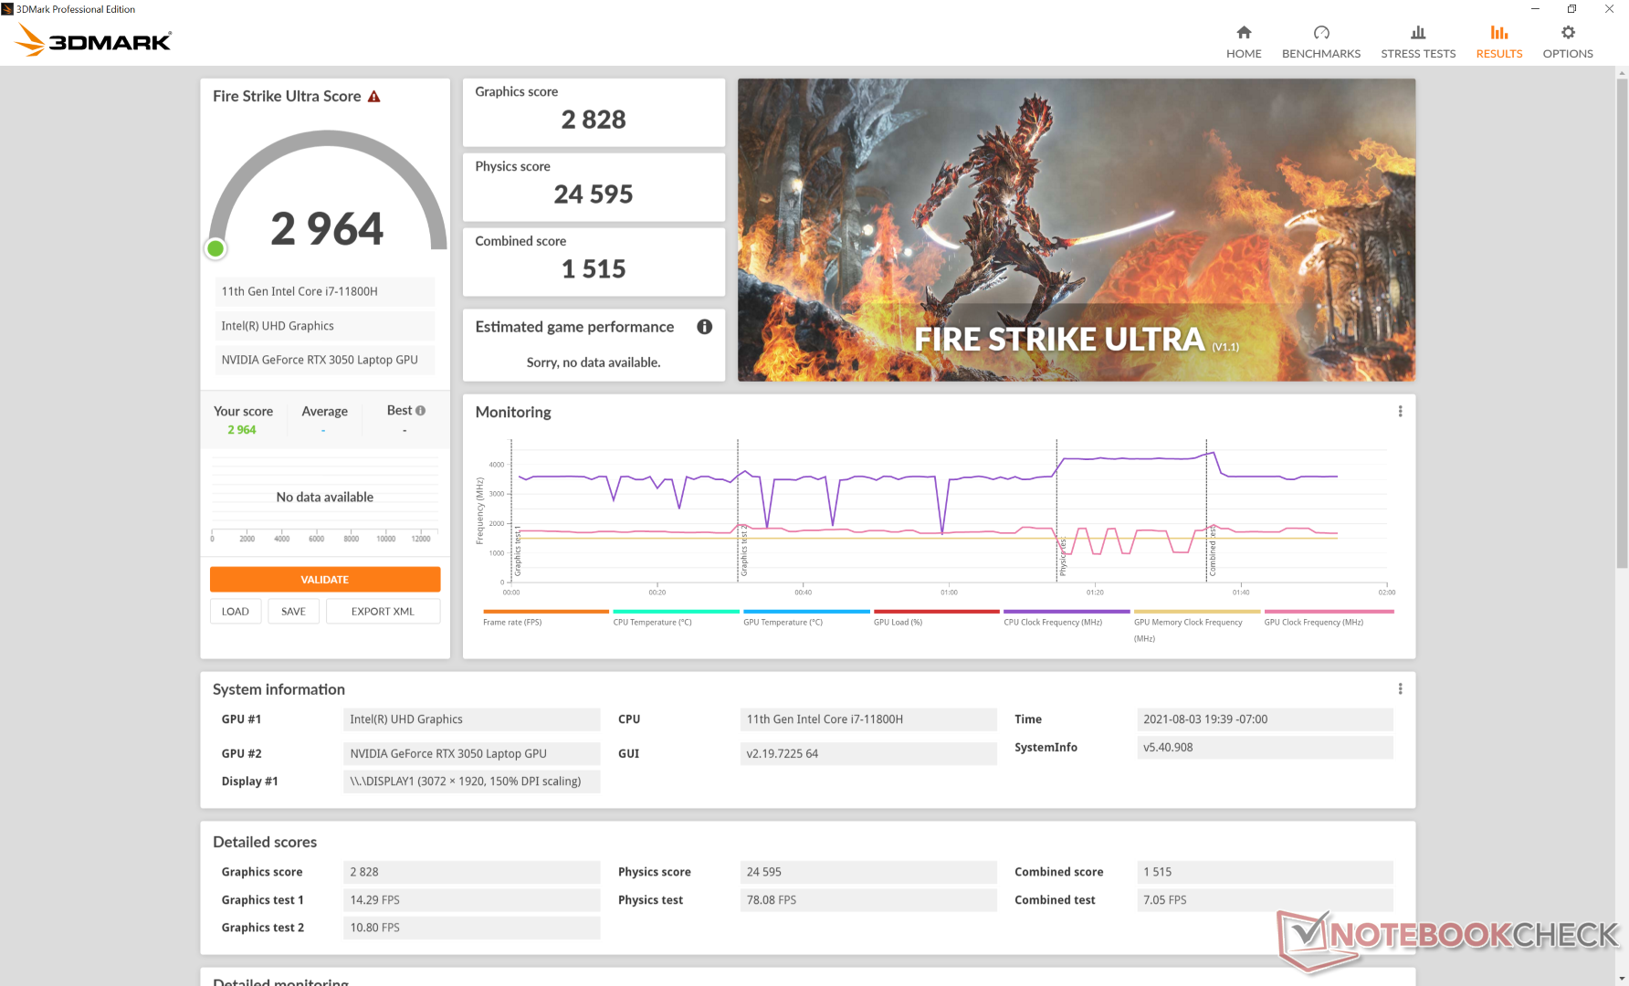Open the Stress Tests tab
Viewport: 1629px width, 986px height.
pos(1418,42)
